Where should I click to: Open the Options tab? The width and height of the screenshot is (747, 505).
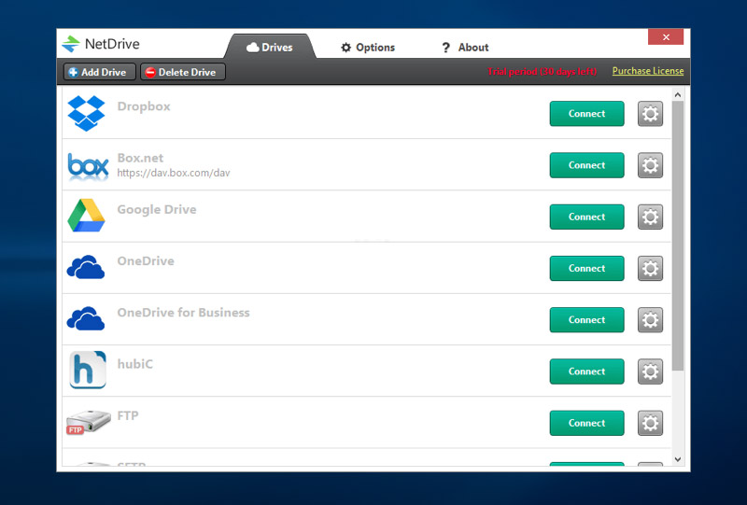pyautogui.click(x=368, y=48)
